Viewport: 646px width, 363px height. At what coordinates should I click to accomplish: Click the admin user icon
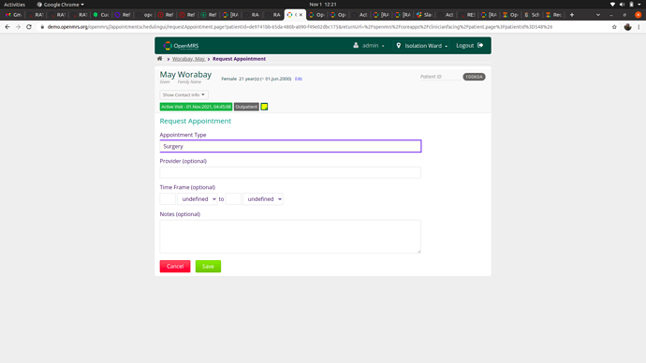click(356, 45)
